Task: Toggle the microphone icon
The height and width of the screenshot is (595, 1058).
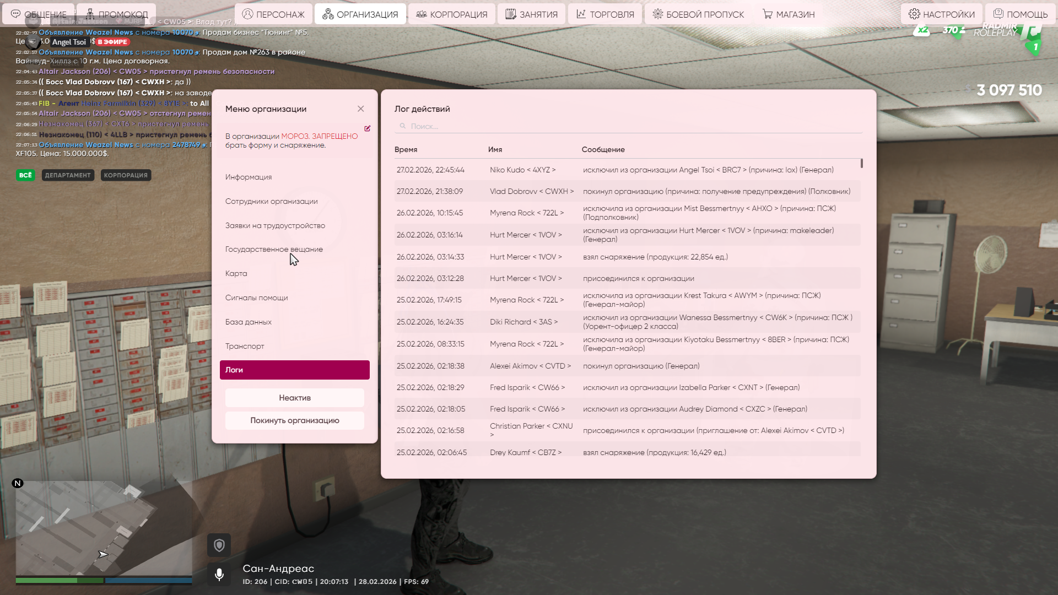Action: click(219, 575)
